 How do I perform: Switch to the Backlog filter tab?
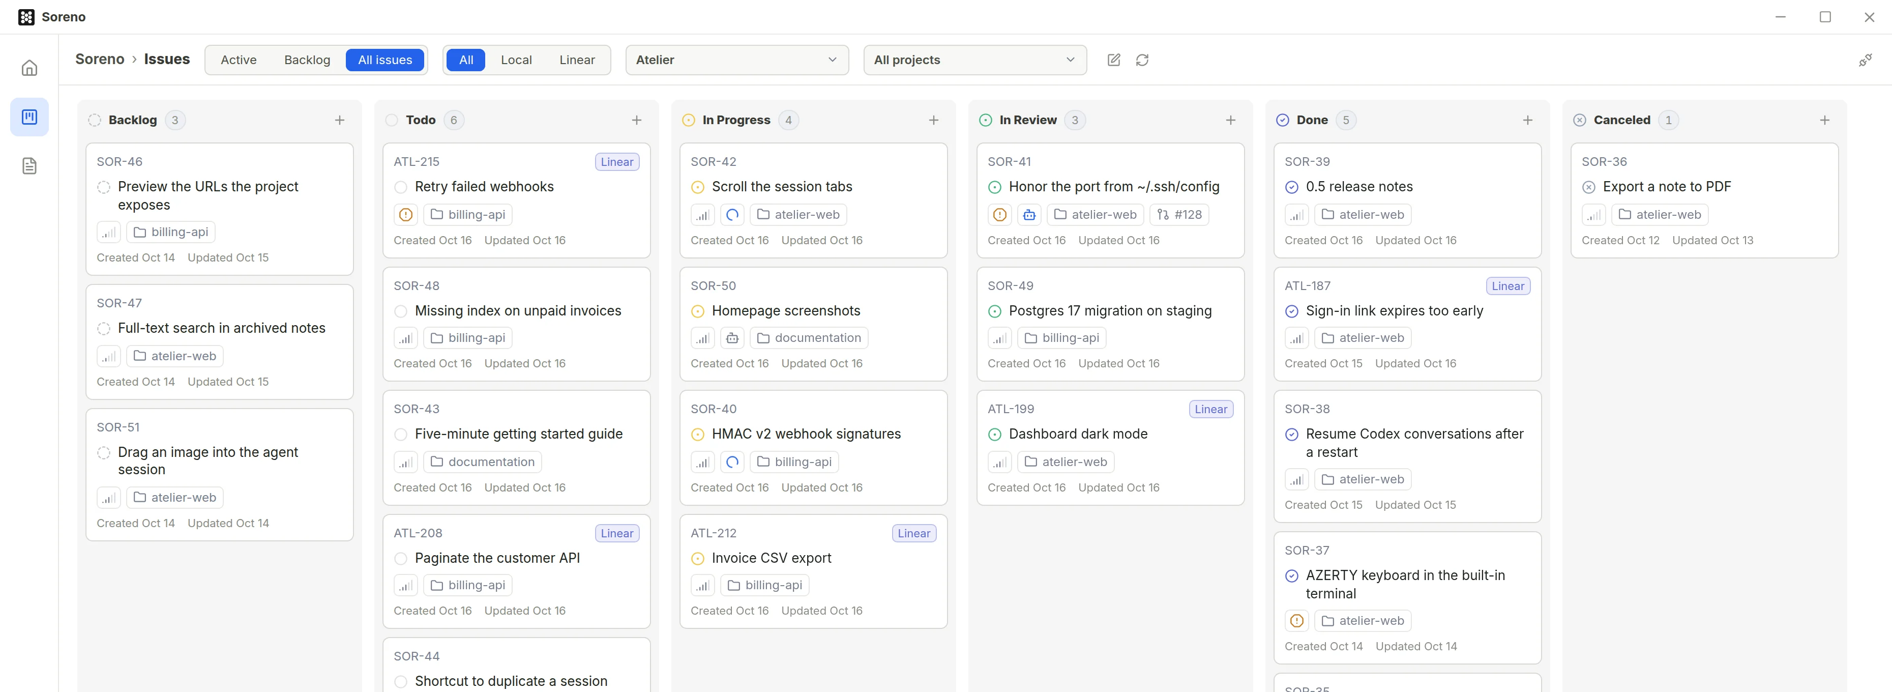[307, 60]
